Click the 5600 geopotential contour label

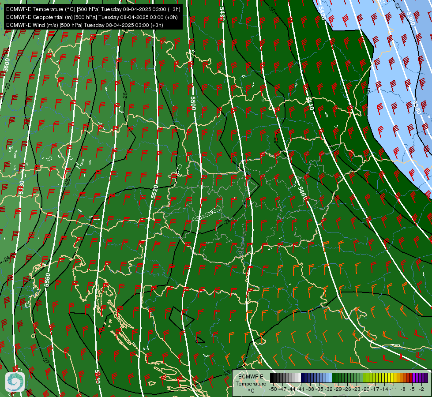[x=7, y=65]
